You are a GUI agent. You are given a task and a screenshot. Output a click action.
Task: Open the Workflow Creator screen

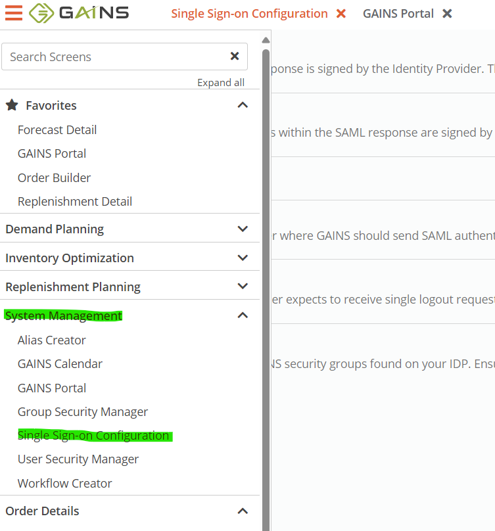click(x=65, y=483)
